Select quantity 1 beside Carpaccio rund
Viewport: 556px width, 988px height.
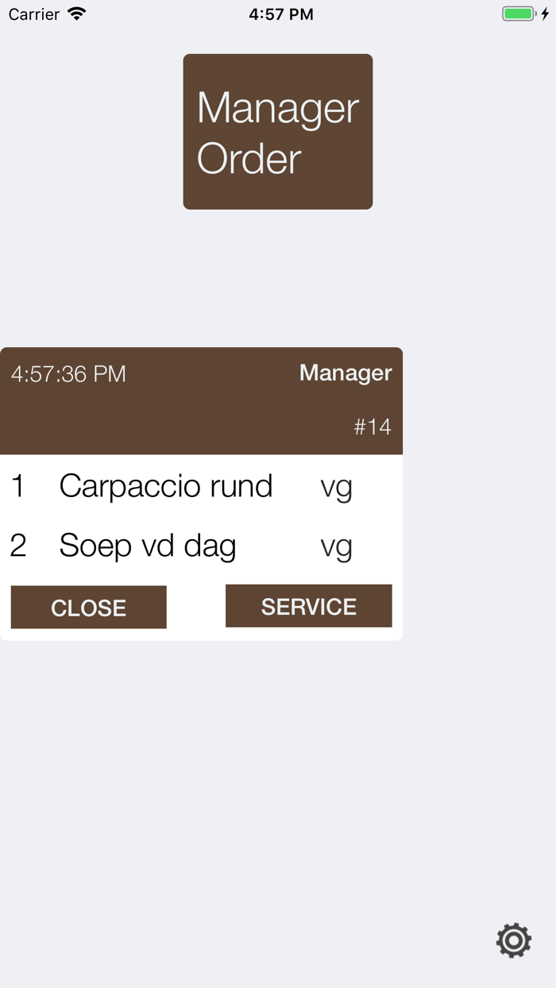[x=17, y=486]
